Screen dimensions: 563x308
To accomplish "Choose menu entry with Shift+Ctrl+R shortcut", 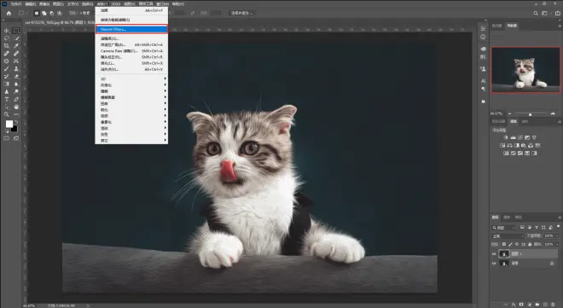I will [131, 57].
